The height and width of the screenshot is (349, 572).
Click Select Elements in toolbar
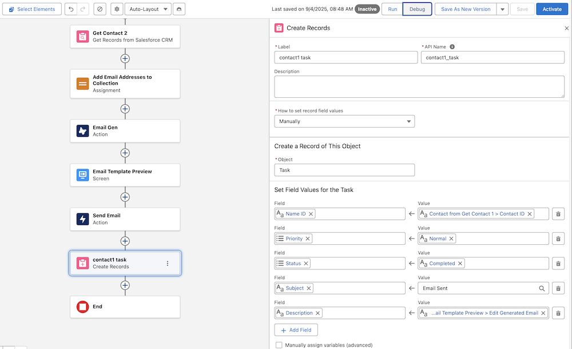31,9
